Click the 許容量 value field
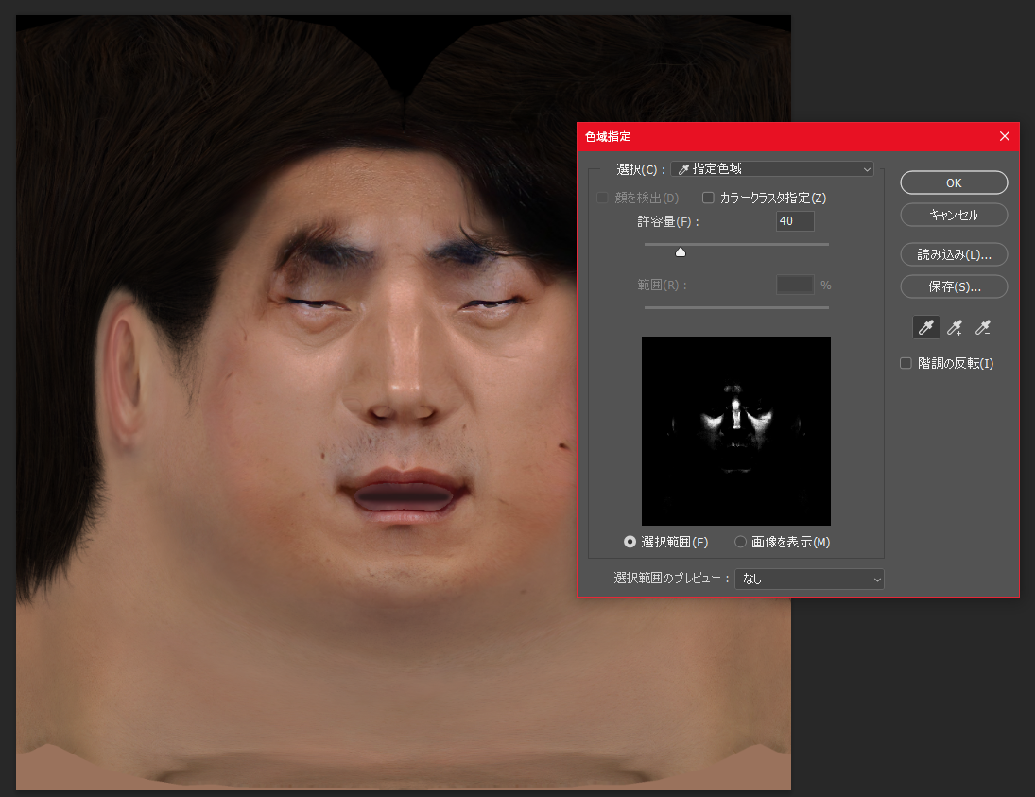The image size is (1035, 797). [x=794, y=220]
